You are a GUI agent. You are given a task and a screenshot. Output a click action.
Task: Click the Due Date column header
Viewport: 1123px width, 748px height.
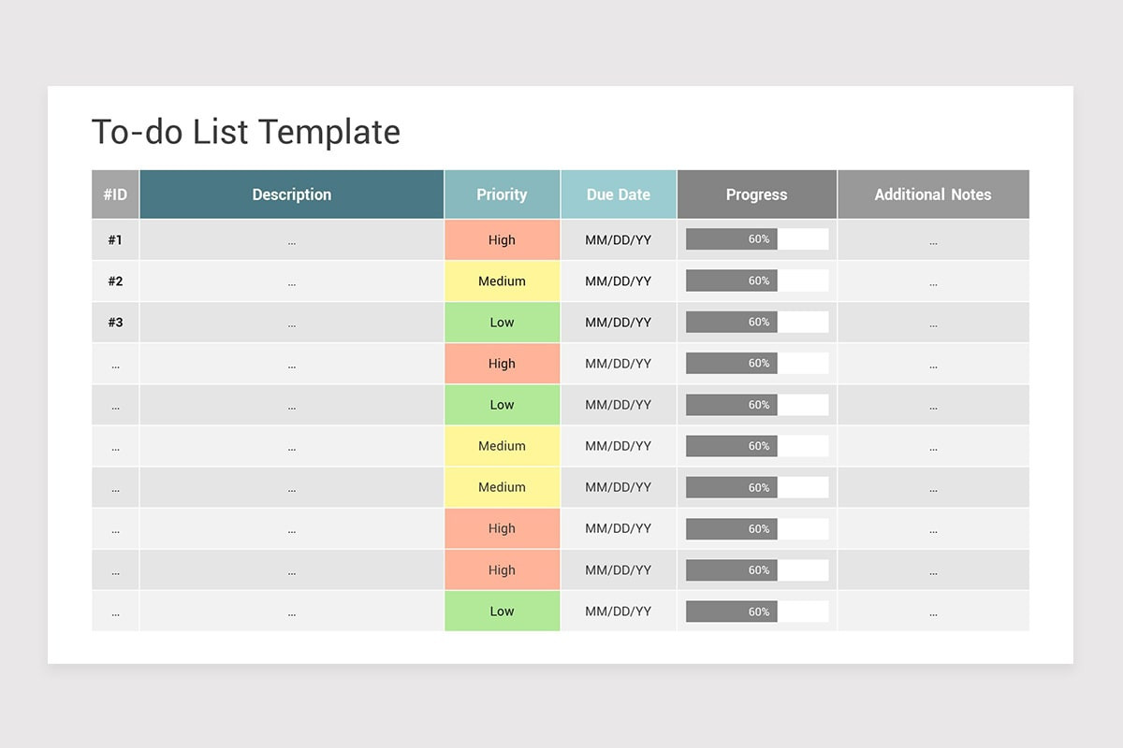click(x=619, y=194)
